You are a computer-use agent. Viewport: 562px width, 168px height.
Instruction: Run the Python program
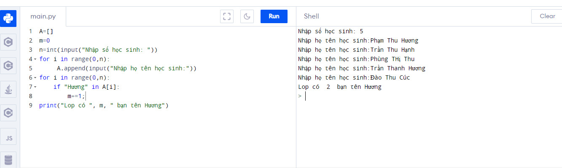tap(274, 16)
